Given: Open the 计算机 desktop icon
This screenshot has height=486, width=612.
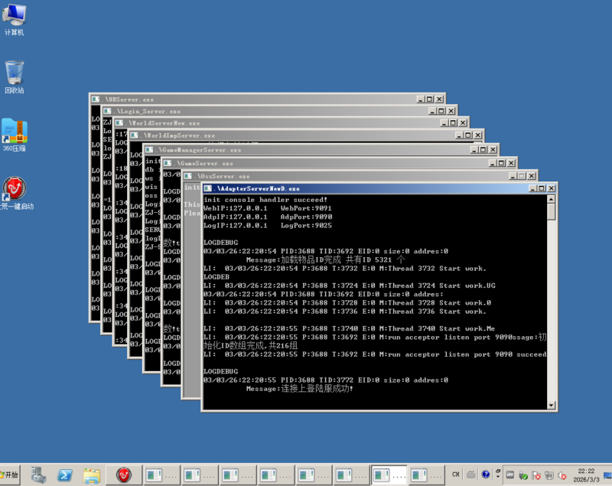Looking at the screenshot, I should click(15, 18).
